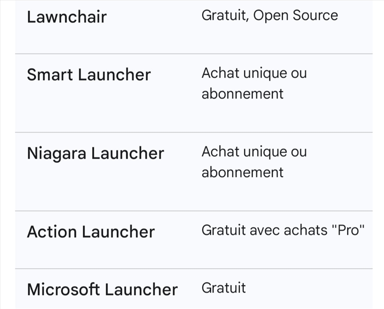Click the Niagara Launcher name cell

[96, 153]
